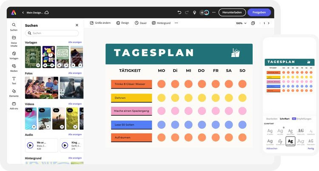The width and height of the screenshot is (319, 171).
Task: Undo the last action
Action: click(x=179, y=12)
